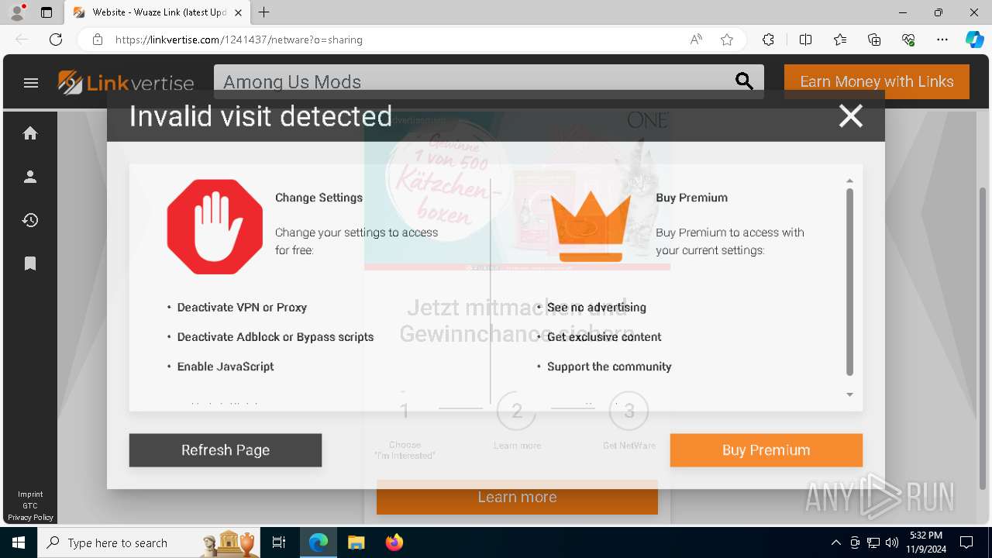Open Settings and more menu
Viewport: 992px width, 558px height.
pos(942,40)
